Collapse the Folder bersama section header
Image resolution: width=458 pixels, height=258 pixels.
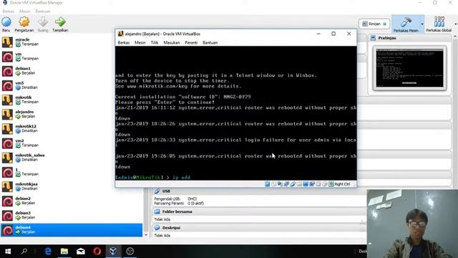click(259, 211)
